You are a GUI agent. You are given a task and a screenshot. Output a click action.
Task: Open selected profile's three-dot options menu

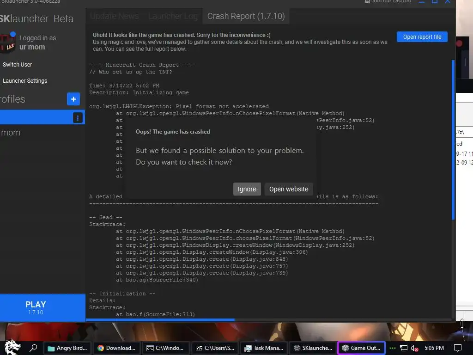(x=78, y=118)
